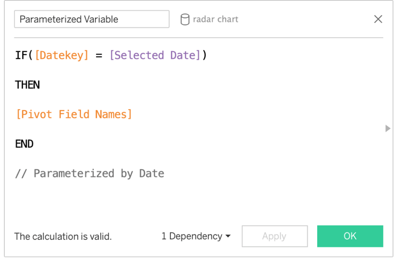Click the dropdown caret beside 1 Dependency
Image resolution: width=397 pixels, height=258 pixels.
click(227, 236)
